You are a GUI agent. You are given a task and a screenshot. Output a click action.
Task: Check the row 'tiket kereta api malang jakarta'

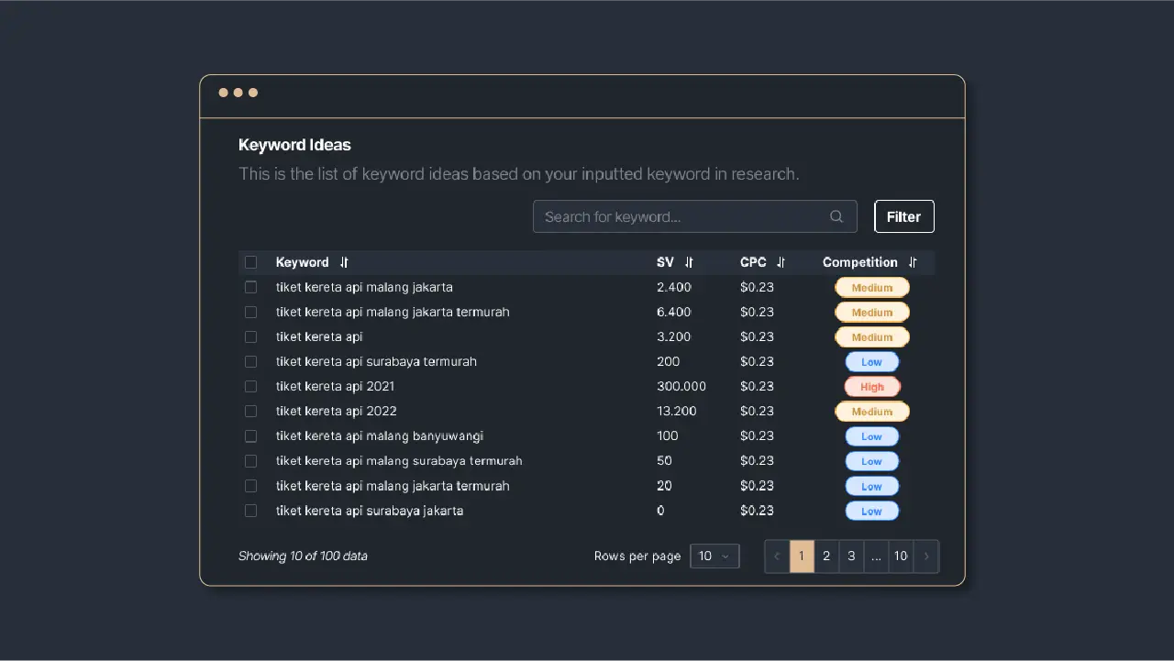(250, 287)
